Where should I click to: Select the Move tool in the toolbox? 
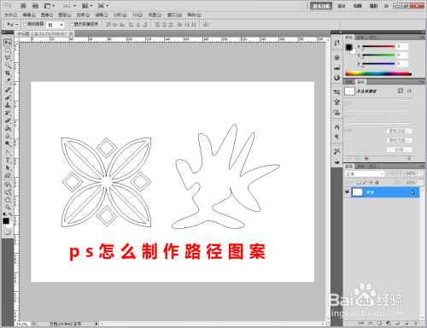coord(8,43)
